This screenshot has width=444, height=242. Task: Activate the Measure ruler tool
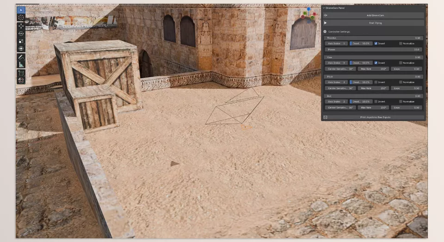point(21,65)
